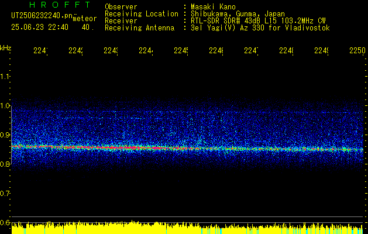Click the yellow signal level histogram
The height and width of the screenshot is (234, 368).
click(x=188, y=228)
